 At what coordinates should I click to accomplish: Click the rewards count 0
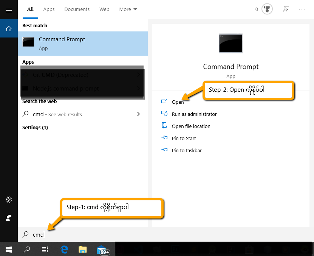(257, 9)
